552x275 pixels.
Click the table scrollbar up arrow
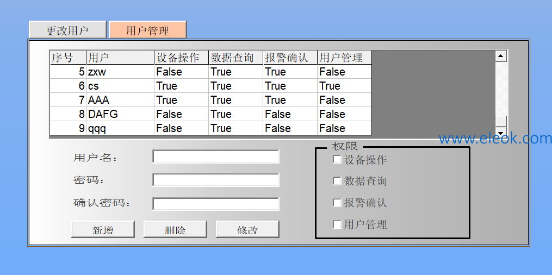point(500,56)
